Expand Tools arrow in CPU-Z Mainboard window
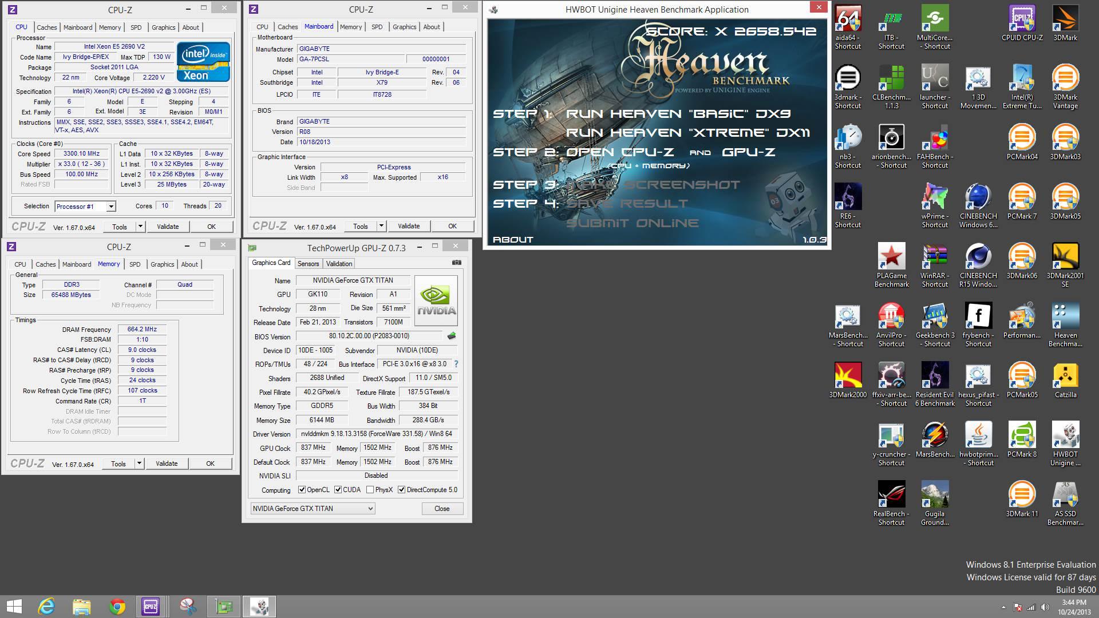 (381, 226)
